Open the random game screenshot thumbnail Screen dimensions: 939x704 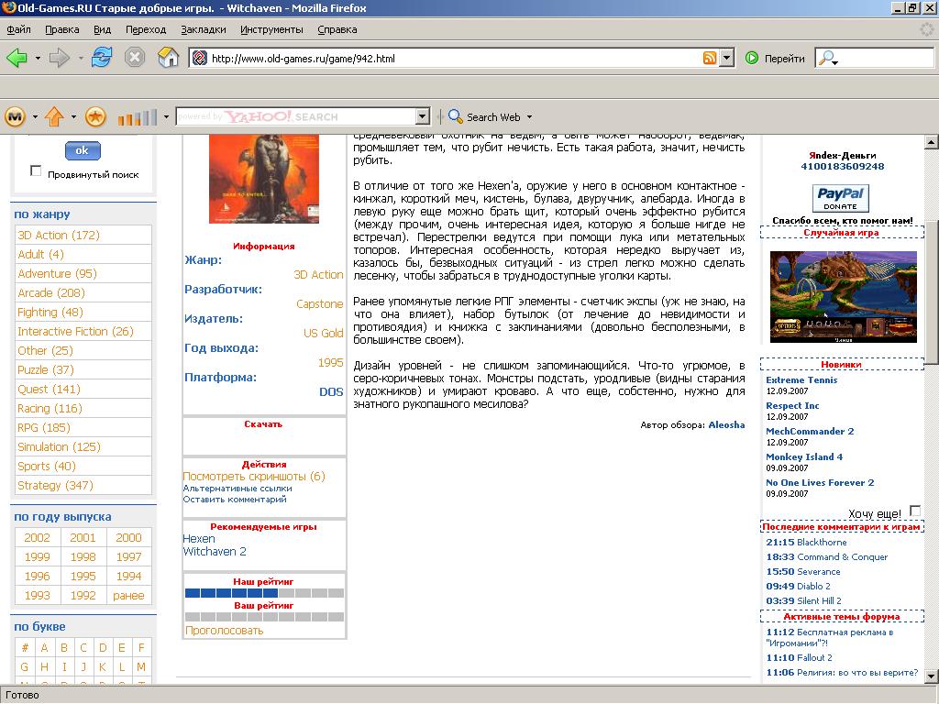tap(843, 296)
